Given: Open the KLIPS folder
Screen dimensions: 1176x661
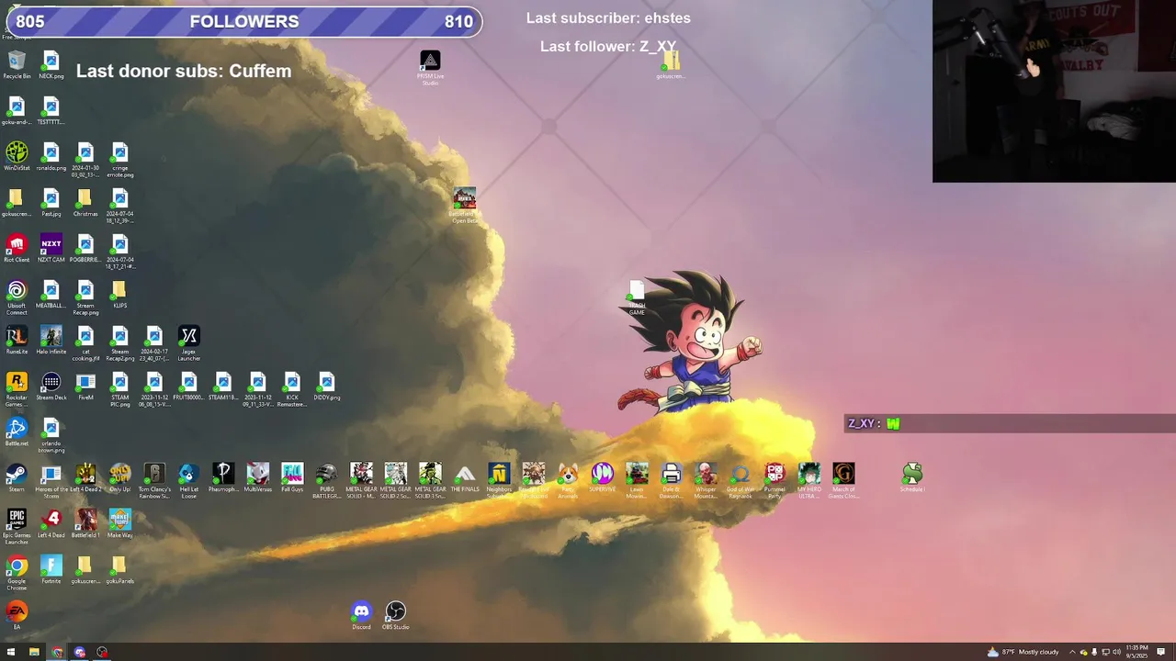Looking at the screenshot, I should [119, 294].
